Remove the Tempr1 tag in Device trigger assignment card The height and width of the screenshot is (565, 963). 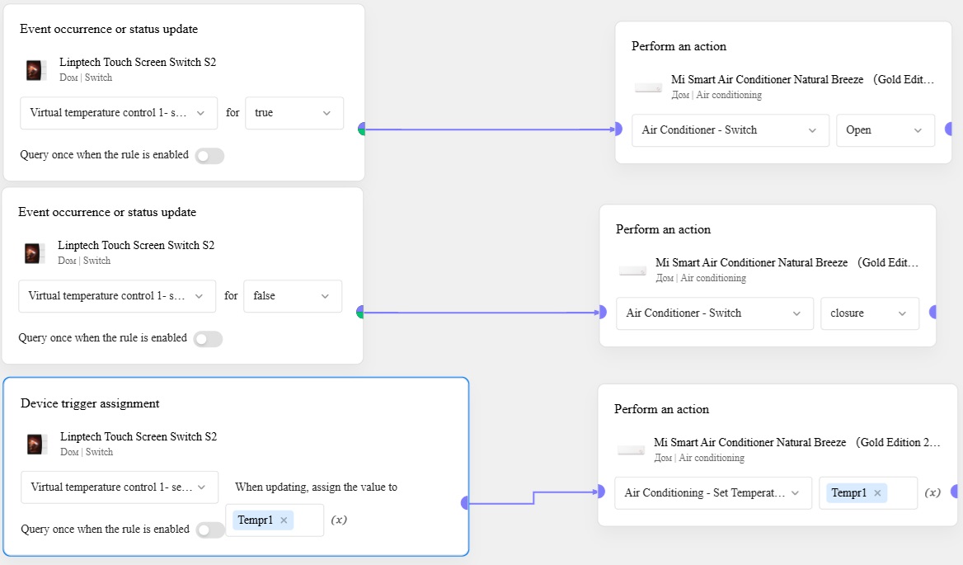[x=284, y=520]
